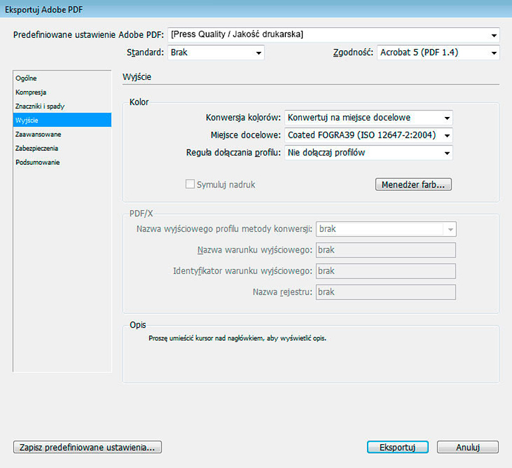Expand the Reguła dołączania profilu dropdown
The height and width of the screenshot is (468, 512).
point(368,153)
